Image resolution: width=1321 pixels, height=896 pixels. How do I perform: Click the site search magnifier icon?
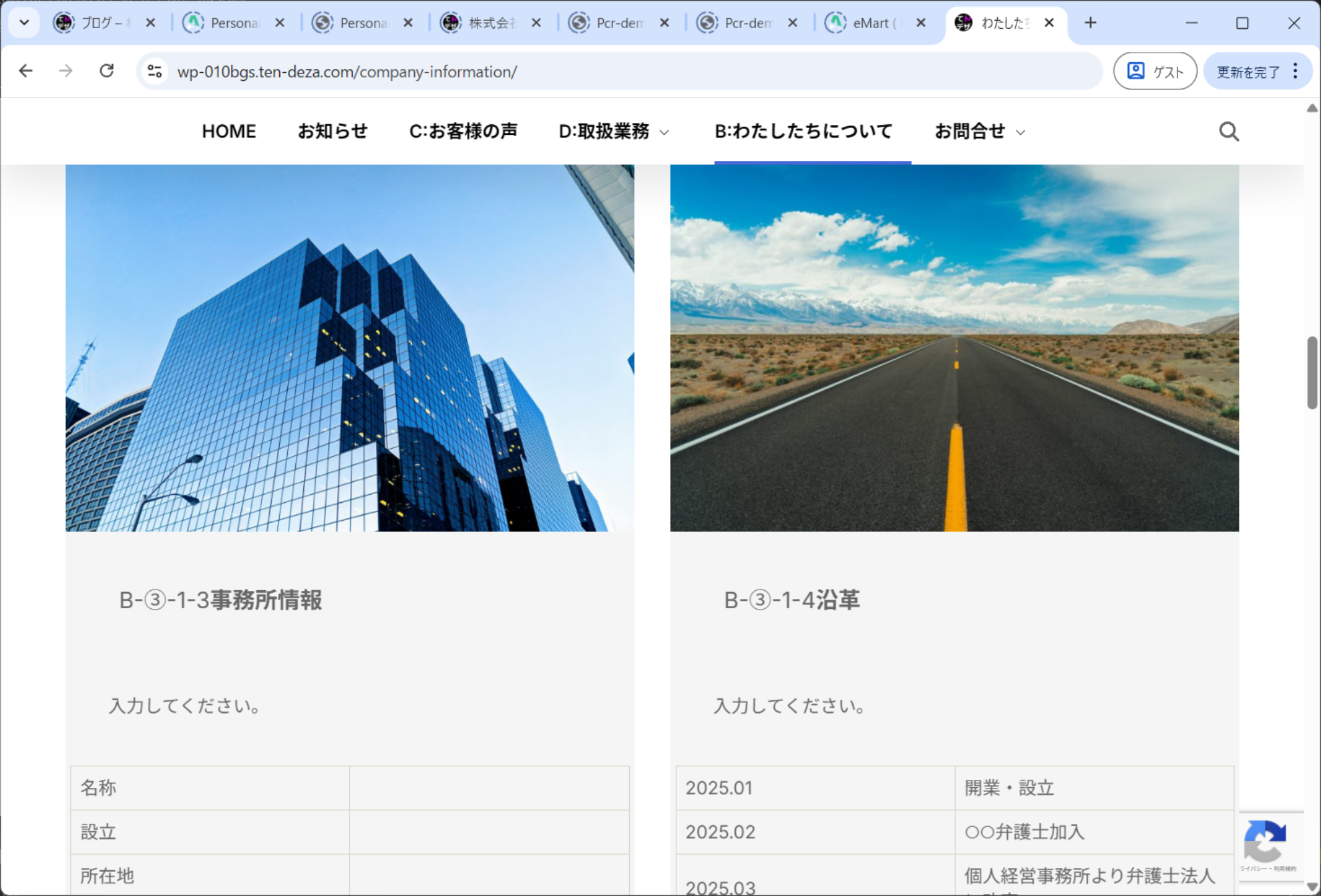[1228, 132]
